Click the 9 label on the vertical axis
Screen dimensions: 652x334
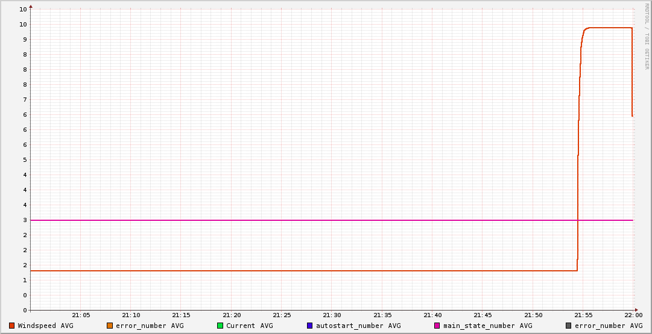[x=24, y=39]
